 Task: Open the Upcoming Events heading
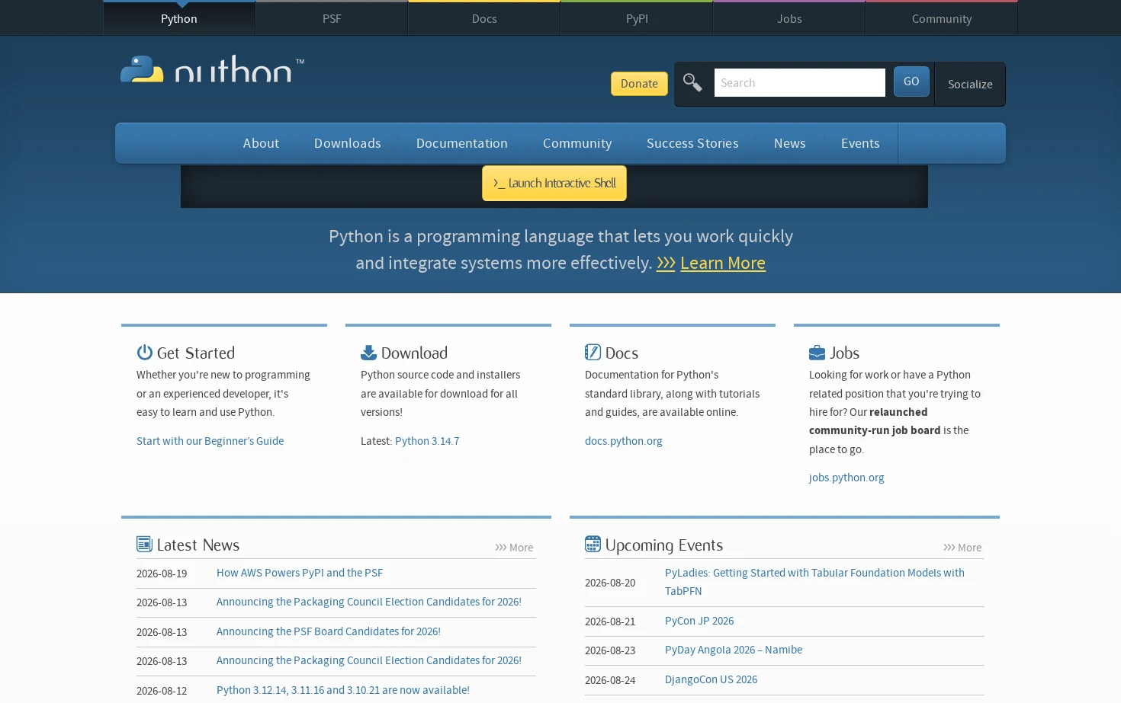click(x=664, y=545)
